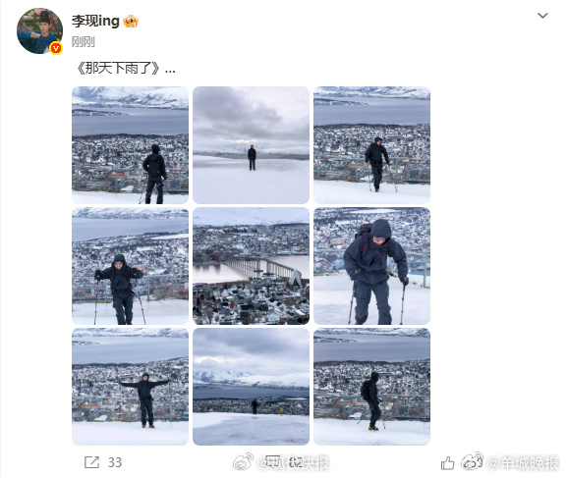This screenshot has height=478, width=566.
Task: Open top-right photo of hiker with poles
Action: coord(371,145)
